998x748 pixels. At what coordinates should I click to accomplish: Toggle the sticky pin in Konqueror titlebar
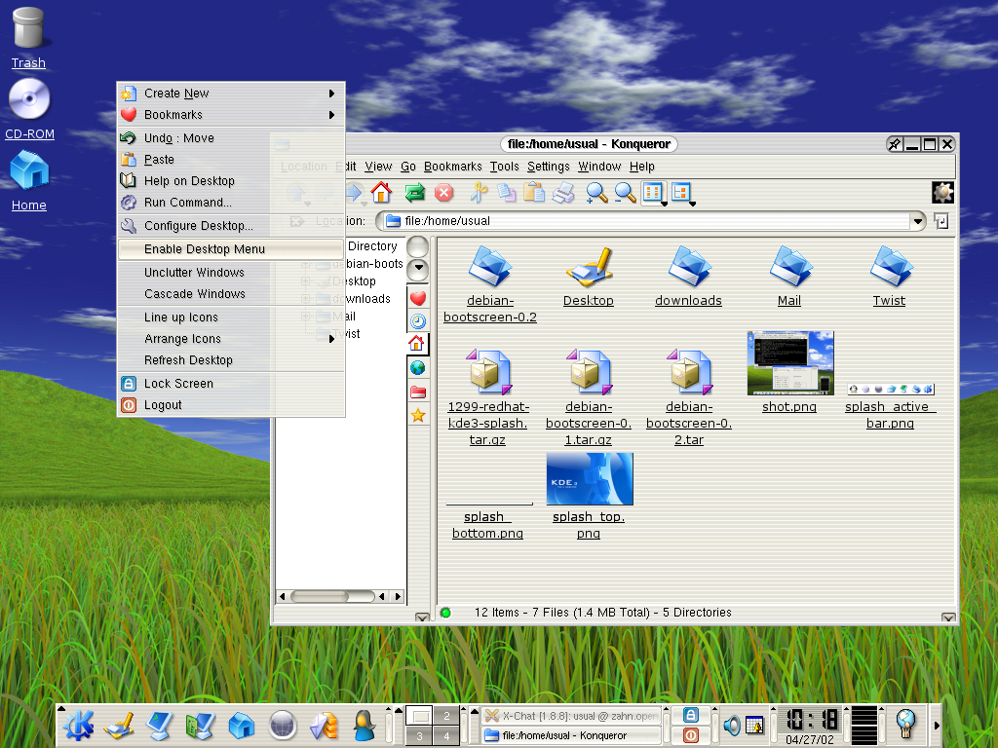895,144
